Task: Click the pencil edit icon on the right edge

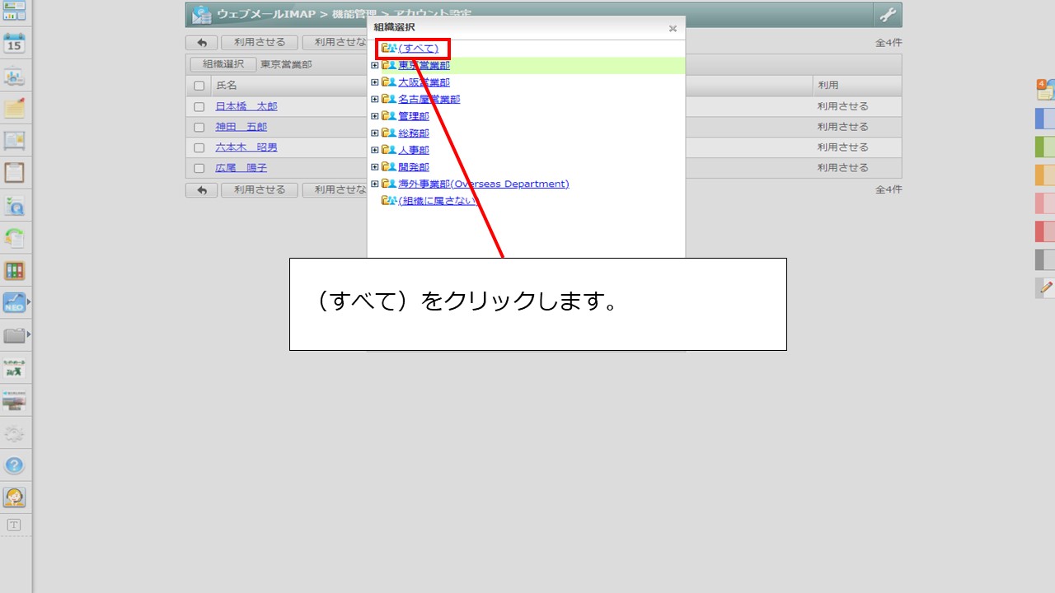Action: coord(1044,287)
